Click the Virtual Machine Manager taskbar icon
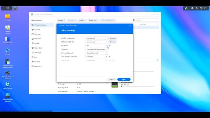The image size is (210, 118). 15,8
